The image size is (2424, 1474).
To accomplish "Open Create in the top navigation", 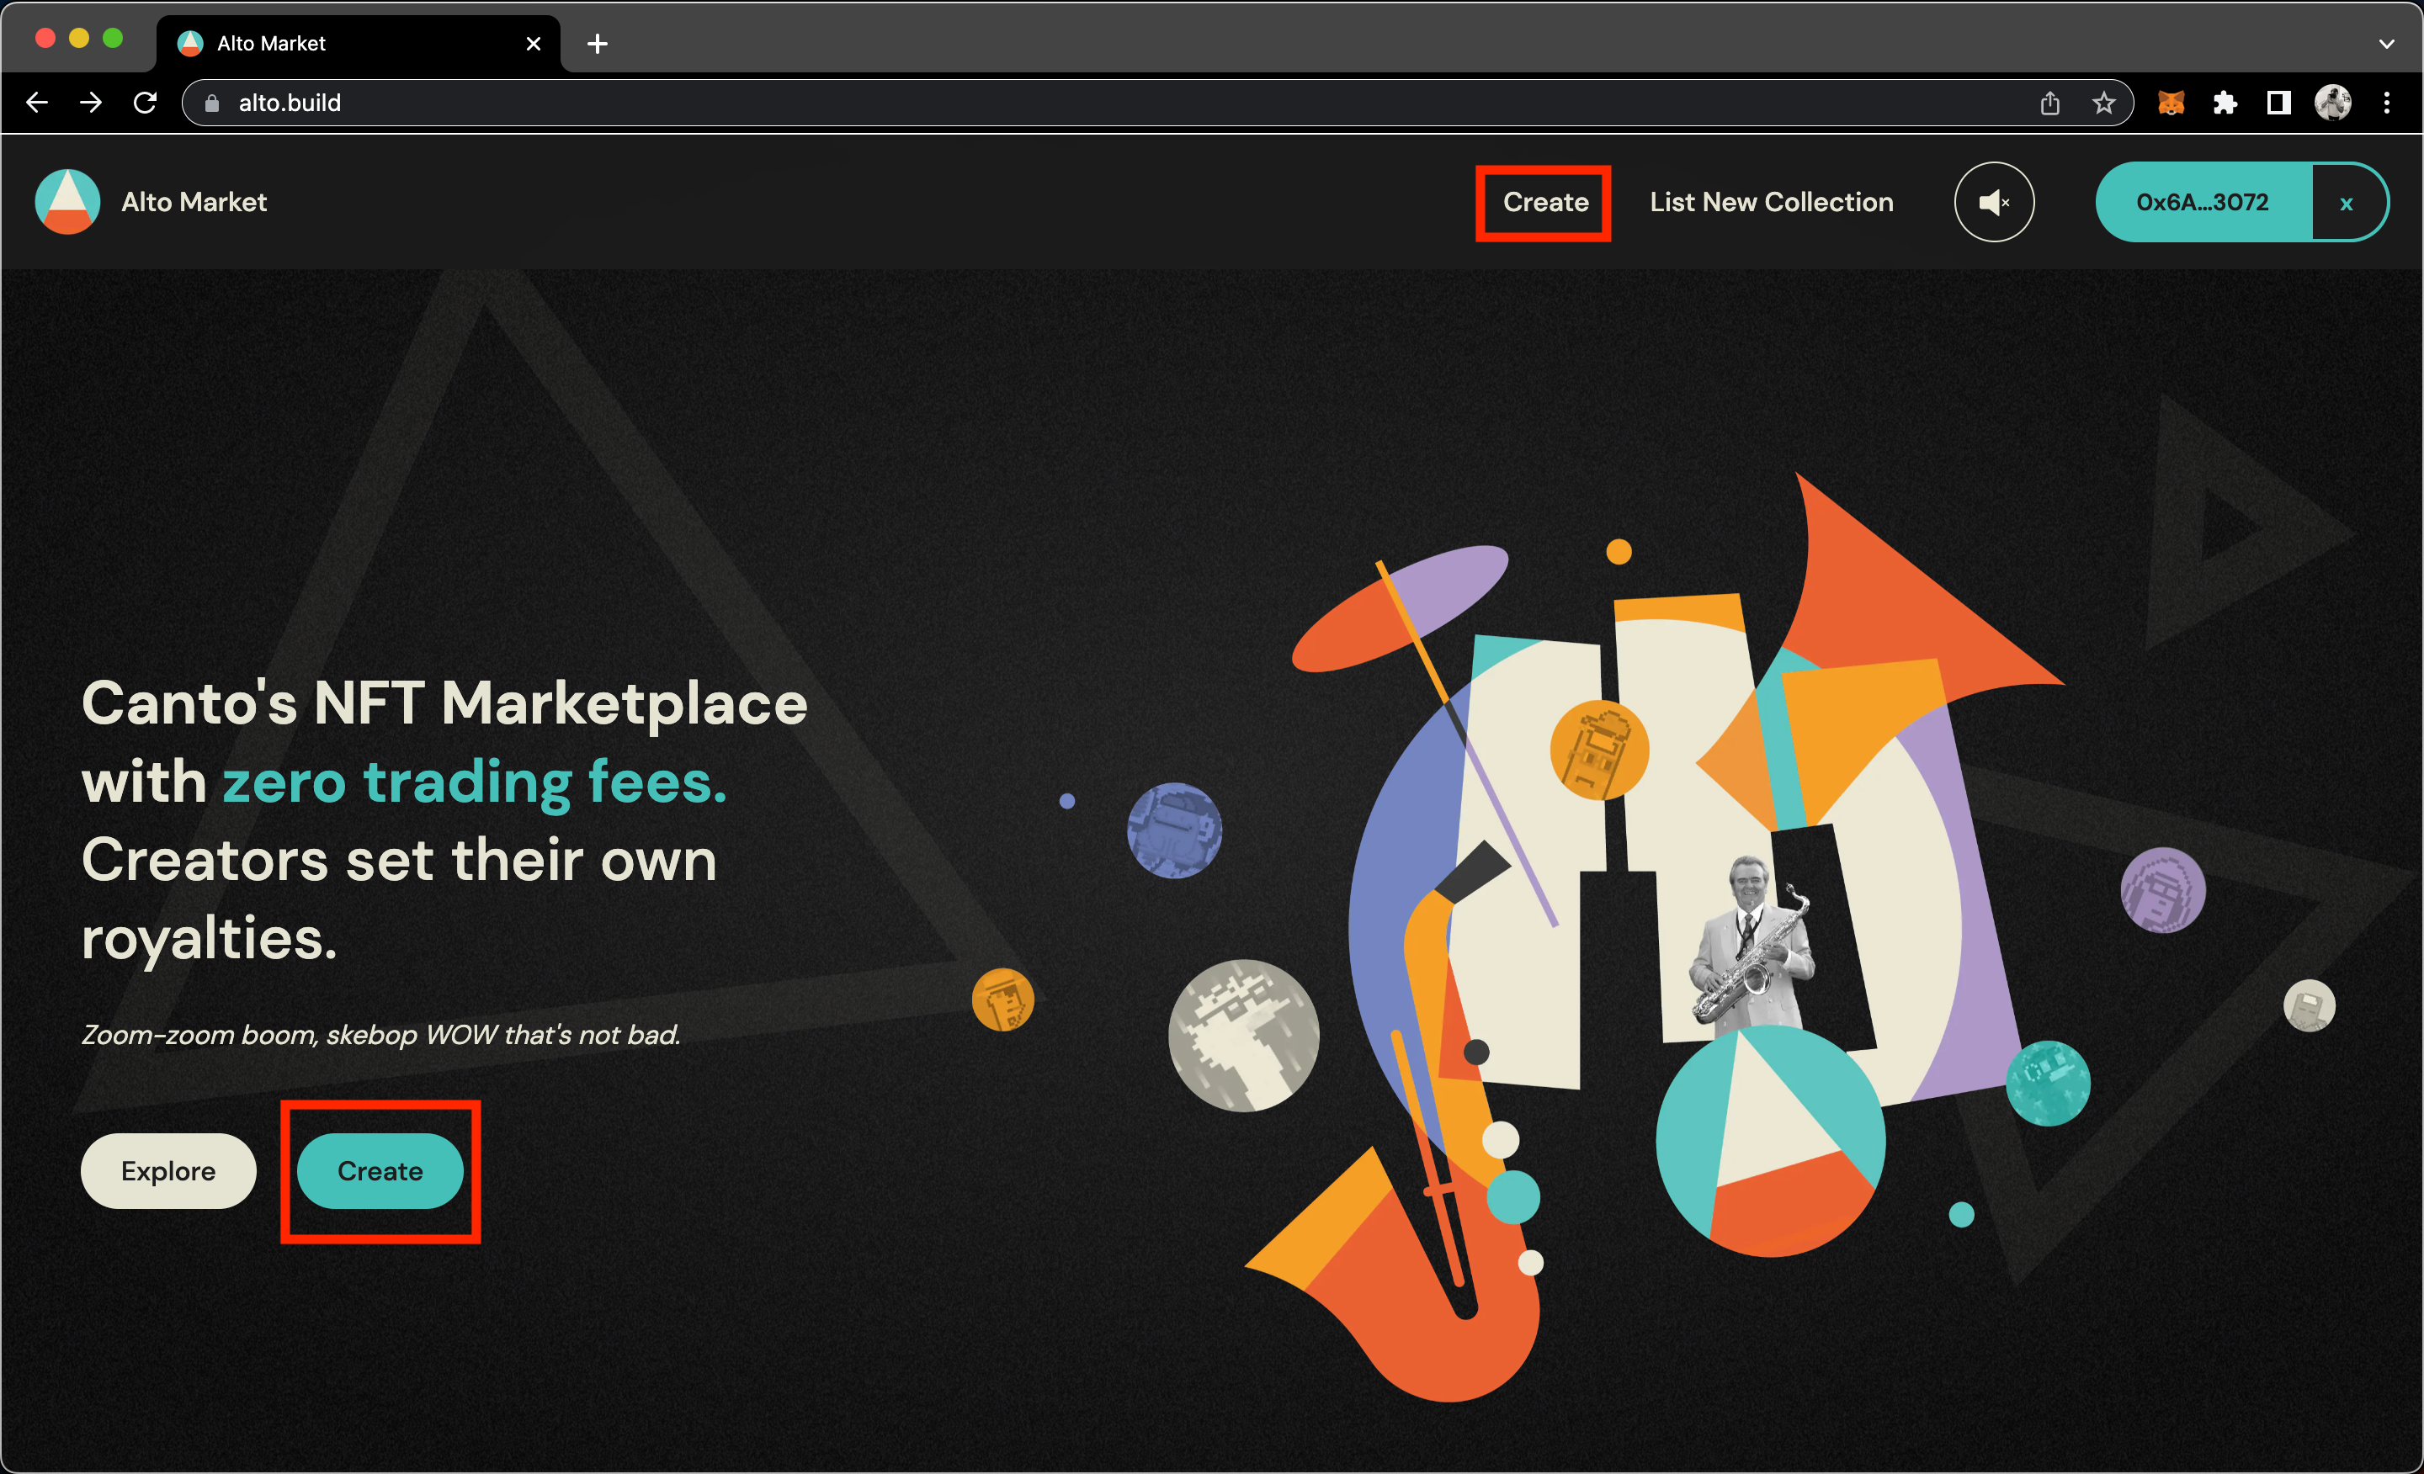I will pos(1545,202).
